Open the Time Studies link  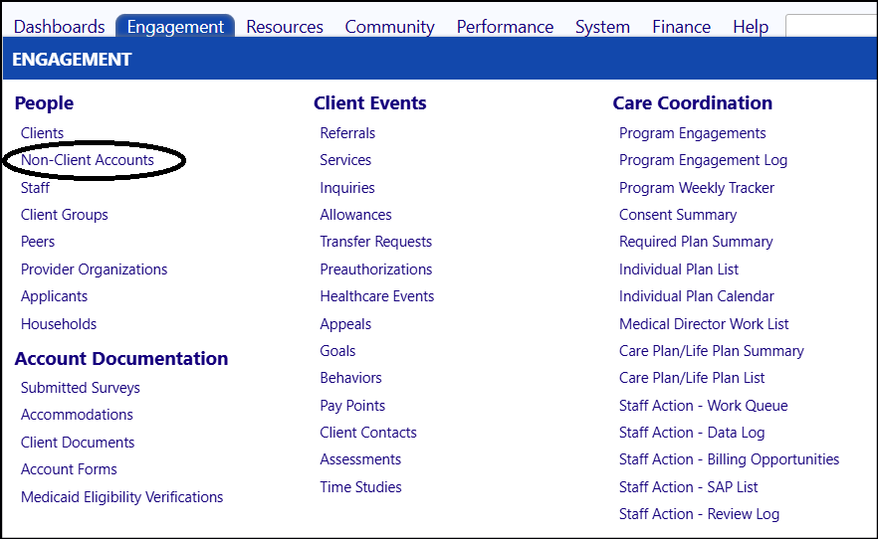(x=360, y=487)
